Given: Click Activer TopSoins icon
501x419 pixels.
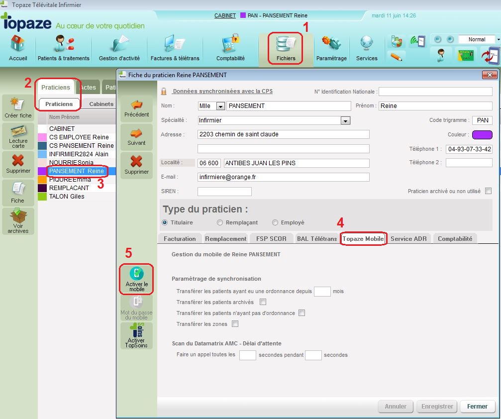Looking at the screenshot, I should point(136,335).
